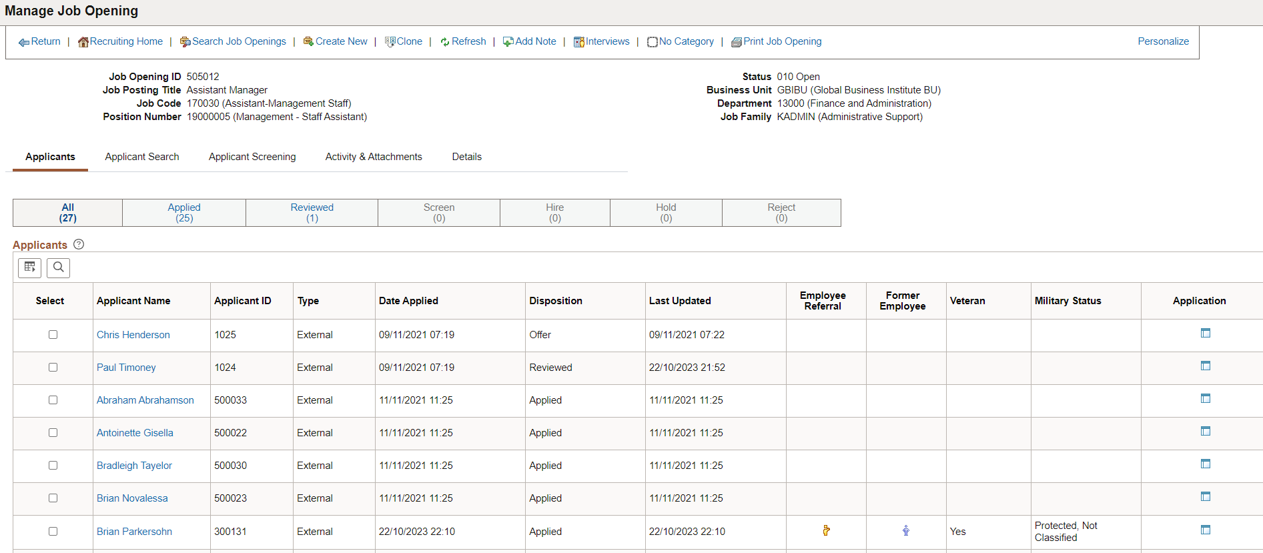The height and width of the screenshot is (553, 1263).
Task: Select Abraham Abrahamson's checkbox
Action: click(53, 400)
